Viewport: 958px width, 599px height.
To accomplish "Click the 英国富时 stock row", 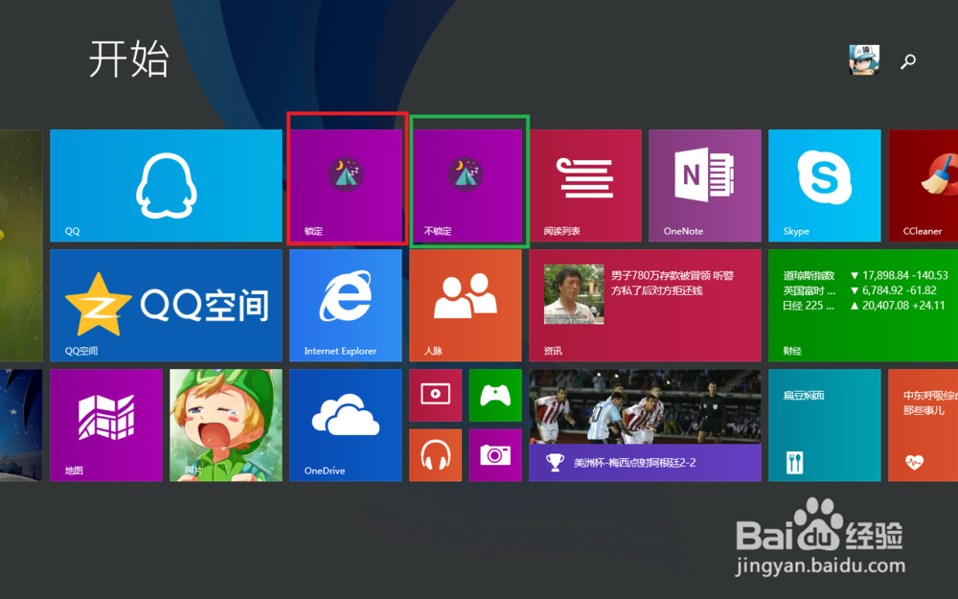I will point(859,290).
